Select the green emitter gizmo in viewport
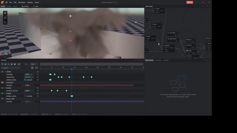 pyautogui.click(x=70, y=31)
